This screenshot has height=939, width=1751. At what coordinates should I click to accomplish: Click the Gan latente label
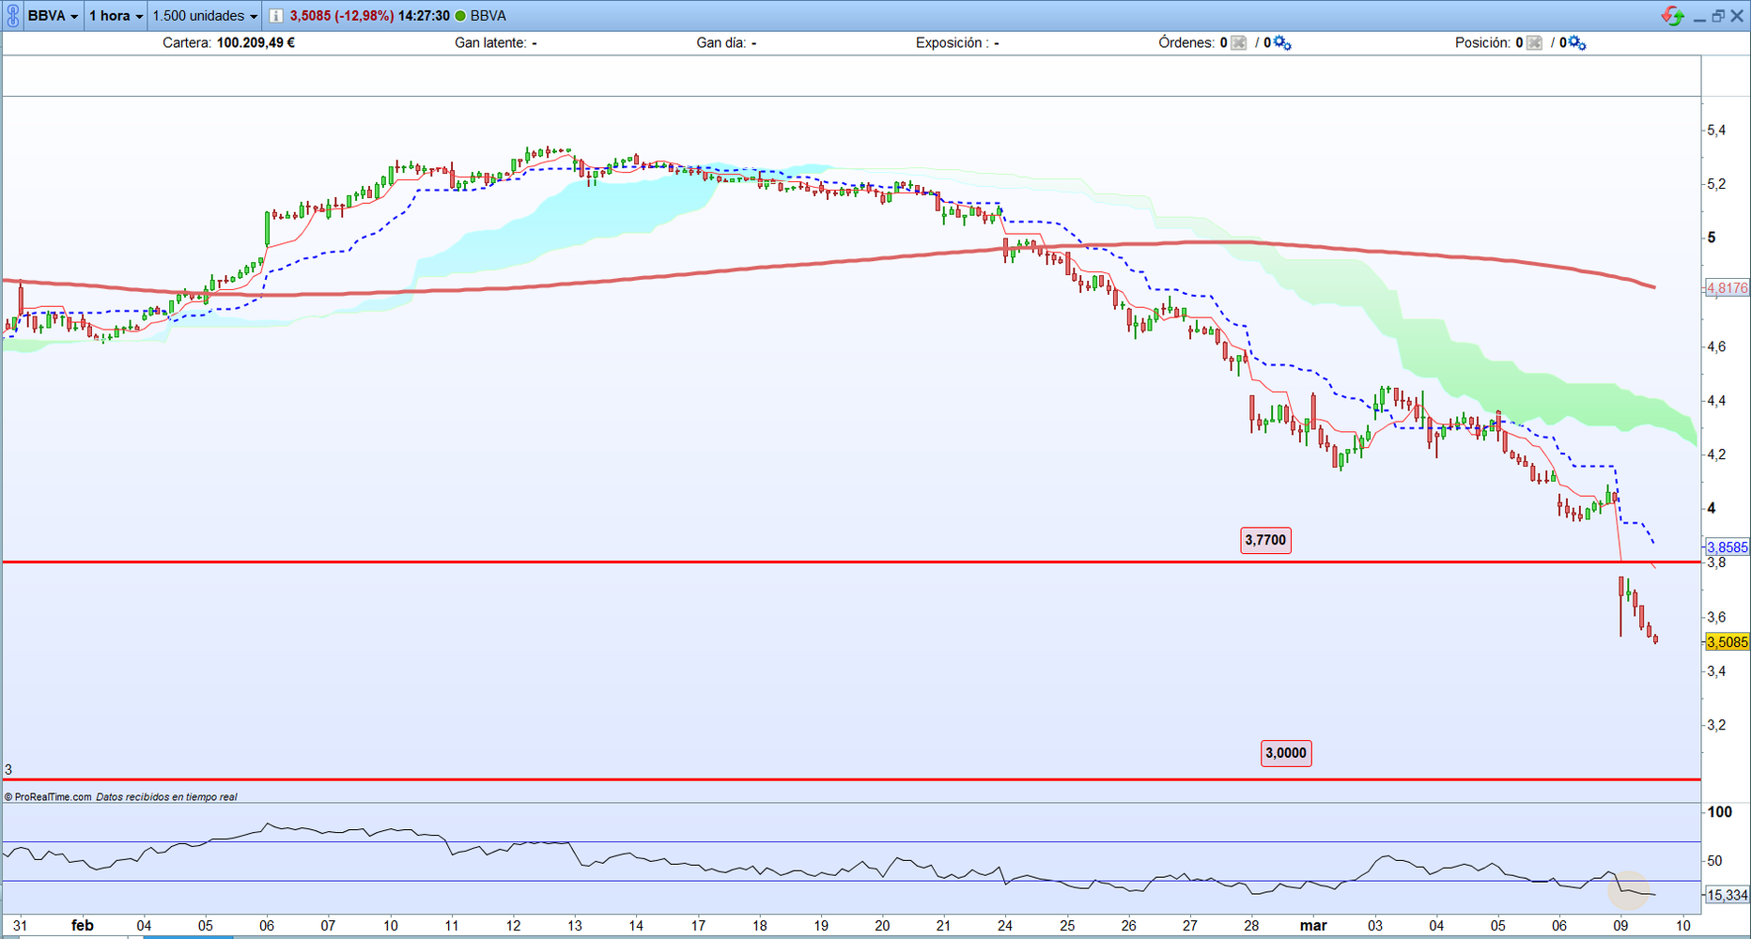point(489,43)
